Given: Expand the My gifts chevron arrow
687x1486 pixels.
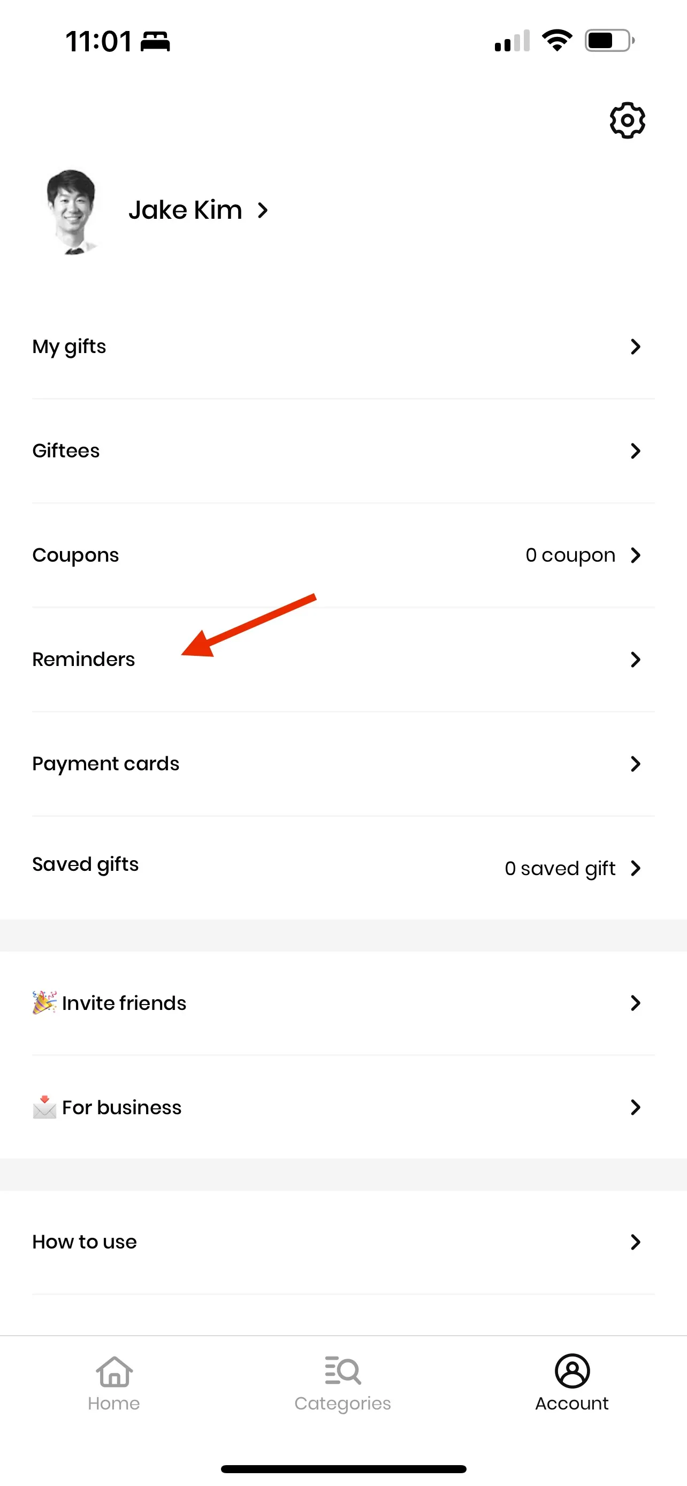Looking at the screenshot, I should pos(636,347).
